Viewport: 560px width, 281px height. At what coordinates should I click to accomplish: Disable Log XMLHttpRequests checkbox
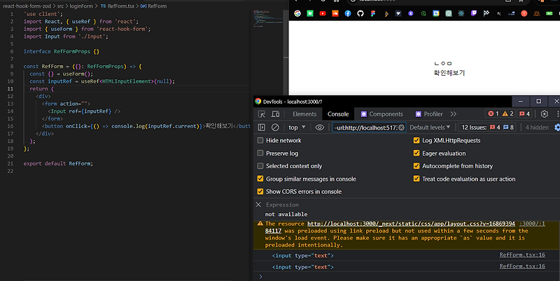pyautogui.click(x=417, y=141)
